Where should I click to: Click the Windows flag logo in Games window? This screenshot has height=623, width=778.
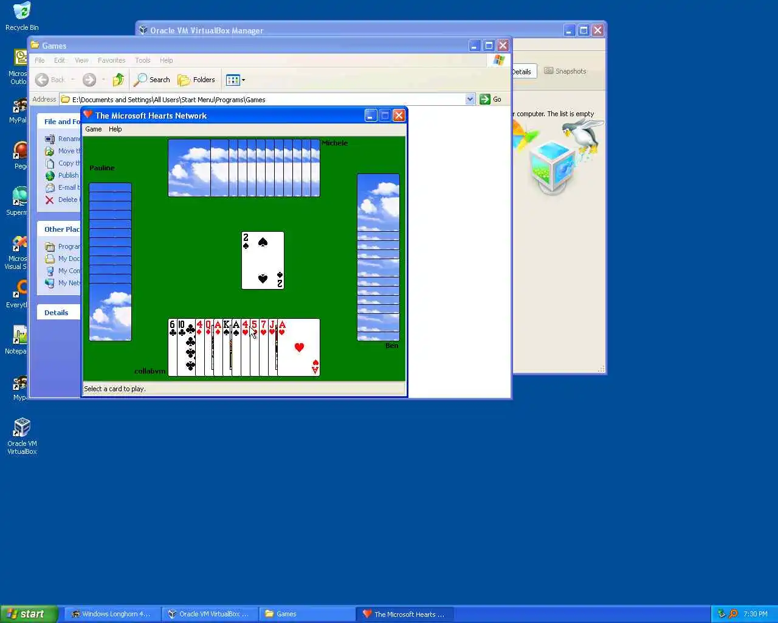[x=499, y=60]
